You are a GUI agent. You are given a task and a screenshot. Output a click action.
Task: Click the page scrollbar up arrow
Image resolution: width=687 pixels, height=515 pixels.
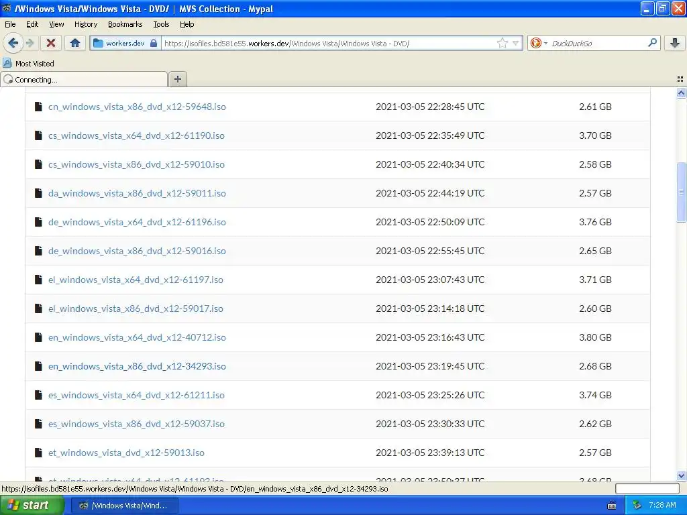tap(681, 93)
